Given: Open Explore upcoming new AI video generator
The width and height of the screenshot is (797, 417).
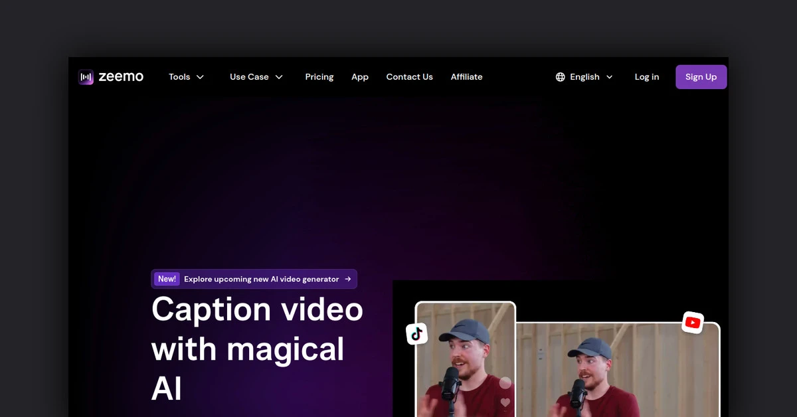Looking at the screenshot, I should point(261,280).
